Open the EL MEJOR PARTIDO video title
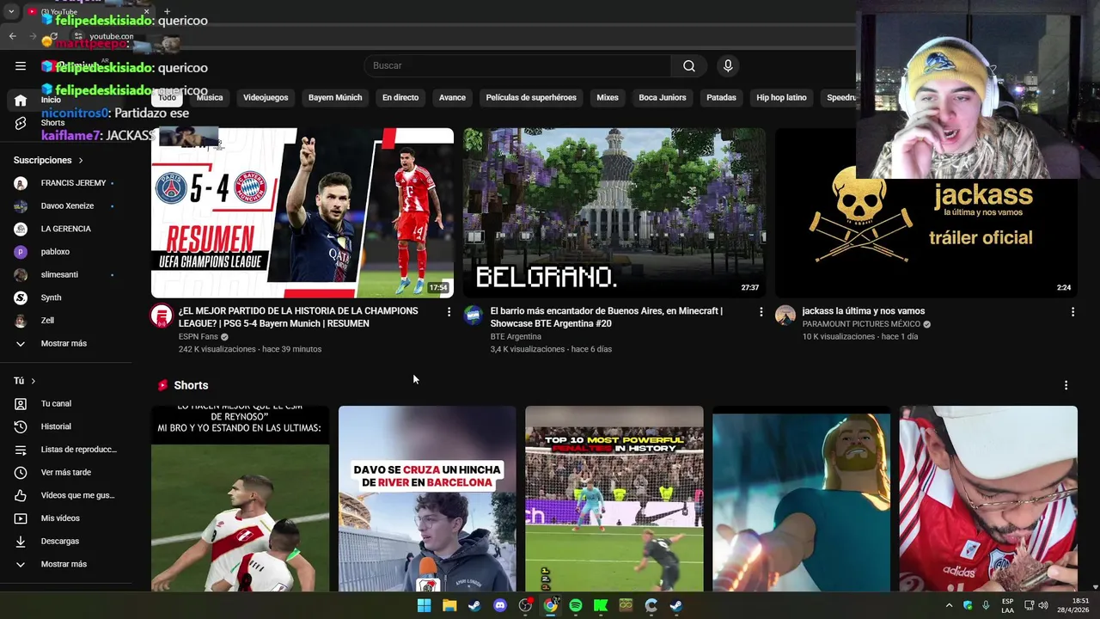 298,317
